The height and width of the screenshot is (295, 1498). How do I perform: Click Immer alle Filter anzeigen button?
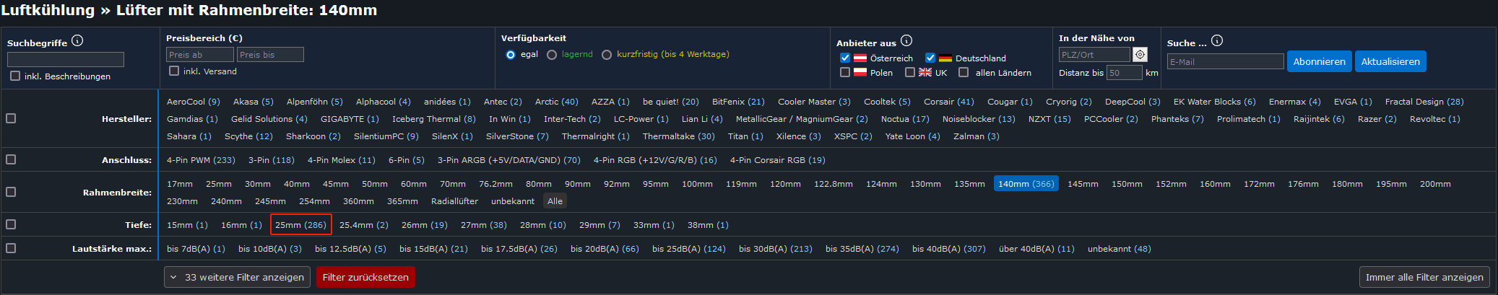1424,277
